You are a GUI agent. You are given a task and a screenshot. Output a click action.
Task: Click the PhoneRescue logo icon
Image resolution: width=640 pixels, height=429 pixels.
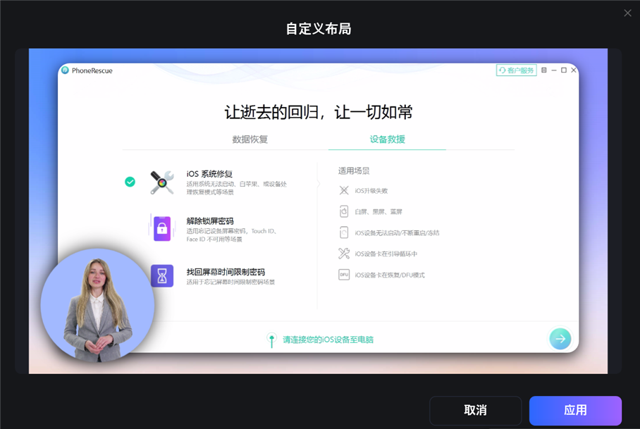point(65,70)
